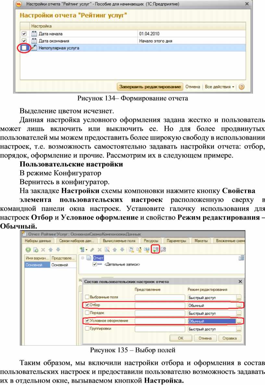The width and height of the screenshot is (265, 385).
Task: Click Отмена in user settings dialog
Action: [205, 338]
